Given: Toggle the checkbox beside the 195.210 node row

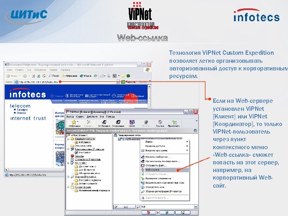Looking at the screenshot, I should [119, 139].
